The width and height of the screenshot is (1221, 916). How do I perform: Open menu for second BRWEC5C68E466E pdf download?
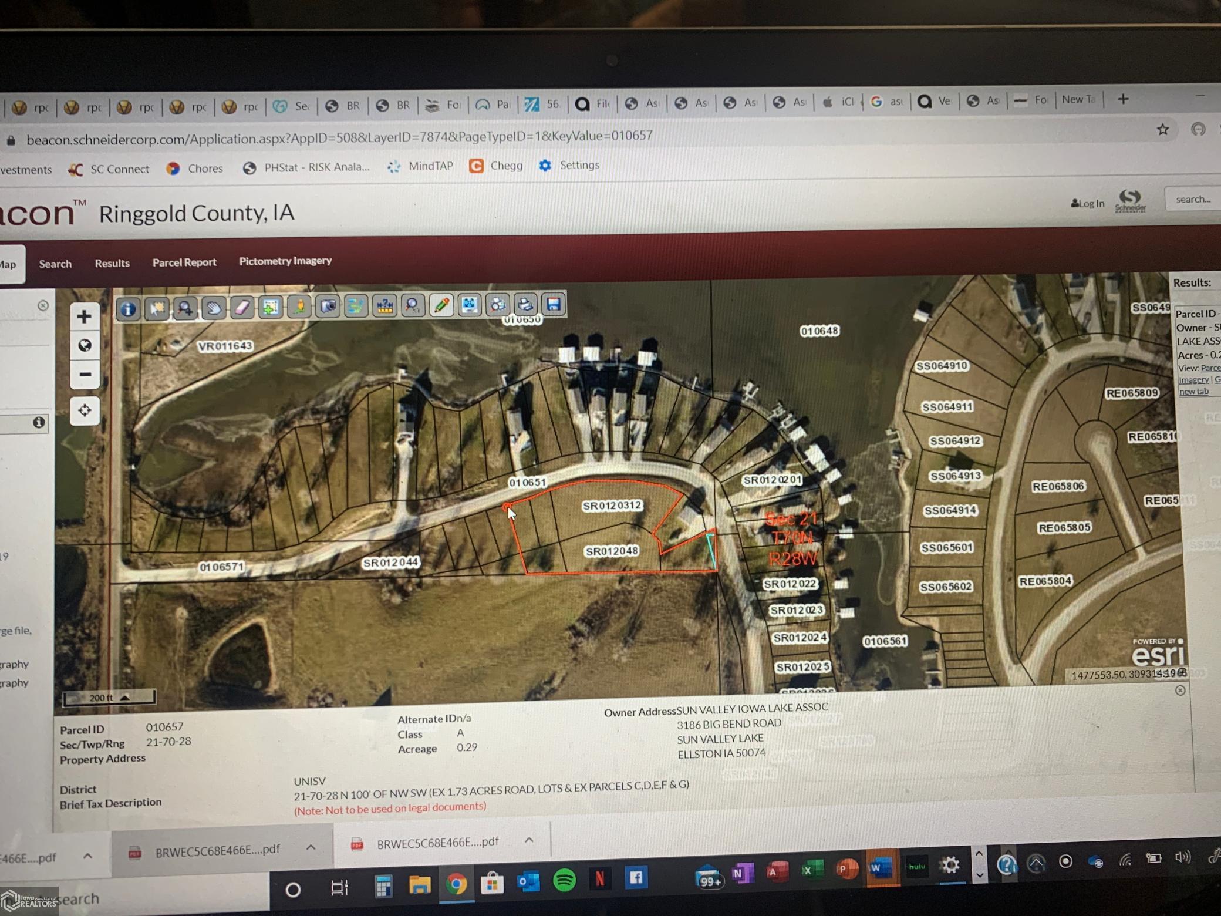pyautogui.click(x=529, y=840)
